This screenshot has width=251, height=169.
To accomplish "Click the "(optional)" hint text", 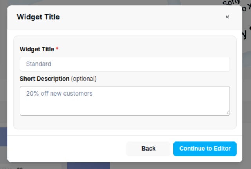I will point(83,79).
